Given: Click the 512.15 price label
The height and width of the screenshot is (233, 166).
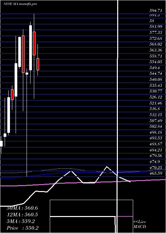Looking at the screenshot, I should pos(156,115).
